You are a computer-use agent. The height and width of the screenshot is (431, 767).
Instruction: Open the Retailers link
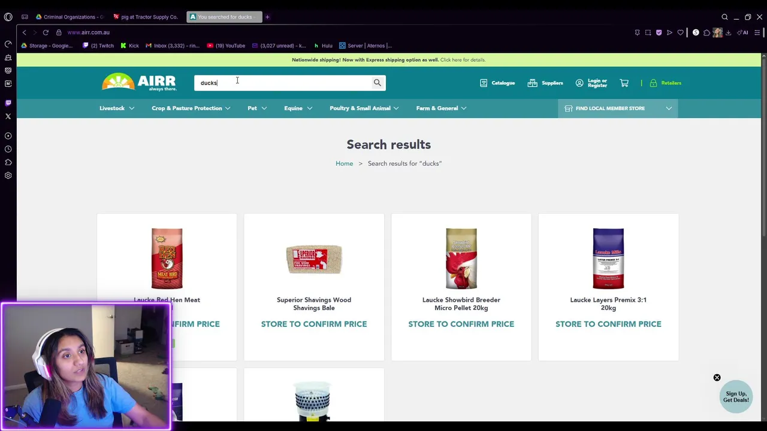pyautogui.click(x=666, y=83)
